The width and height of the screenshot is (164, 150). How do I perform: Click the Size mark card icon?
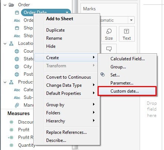[109, 31]
